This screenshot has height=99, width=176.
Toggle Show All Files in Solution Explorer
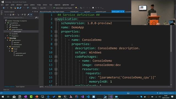point(25,15)
